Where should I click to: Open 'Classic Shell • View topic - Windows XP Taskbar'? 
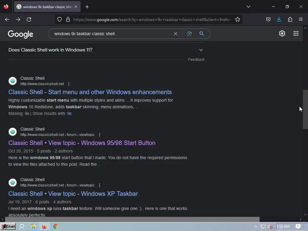pyautogui.click(x=73, y=194)
